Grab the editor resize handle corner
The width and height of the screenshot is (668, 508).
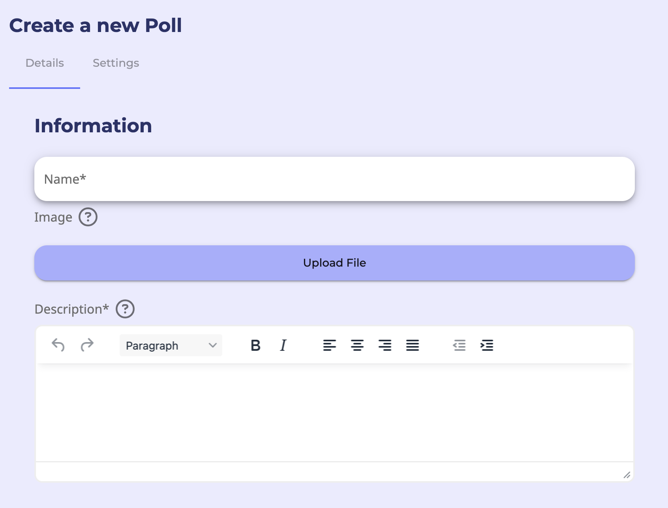[x=627, y=475]
